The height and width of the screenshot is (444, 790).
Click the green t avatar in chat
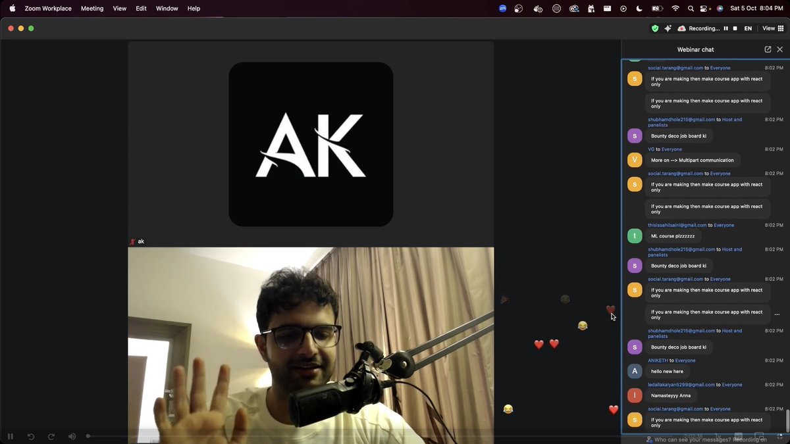click(x=635, y=235)
